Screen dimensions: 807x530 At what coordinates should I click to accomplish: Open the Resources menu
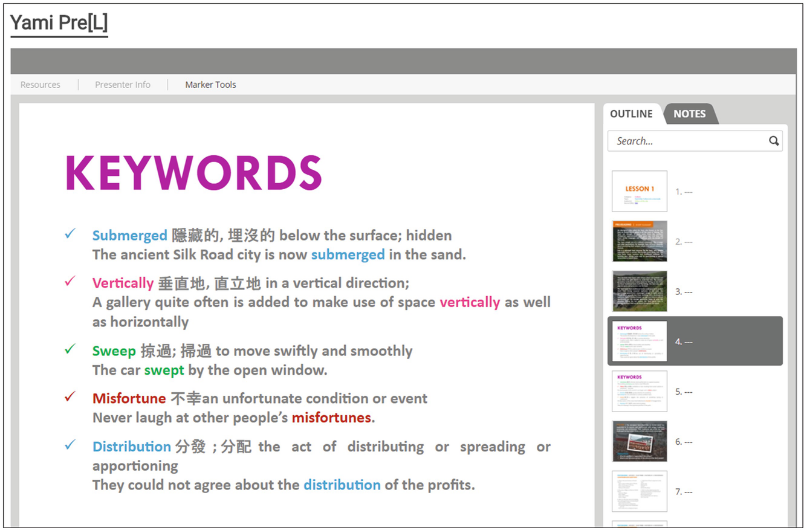41,85
